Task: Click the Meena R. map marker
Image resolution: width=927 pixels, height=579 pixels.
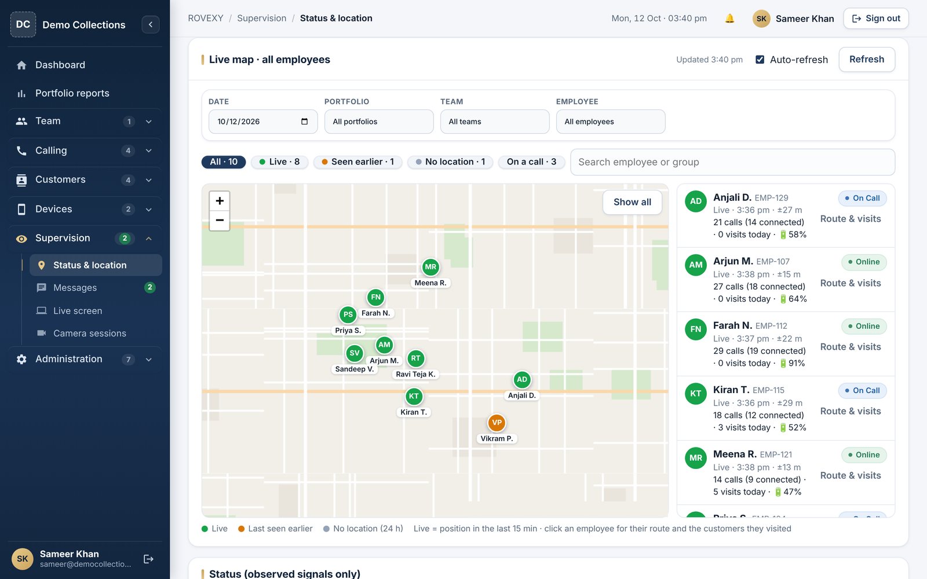Action: tap(430, 267)
